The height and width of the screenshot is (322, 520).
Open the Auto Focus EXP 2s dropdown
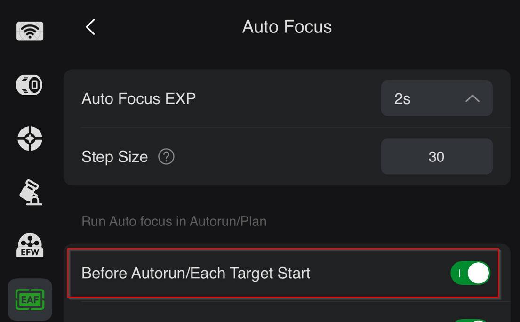(436, 98)
